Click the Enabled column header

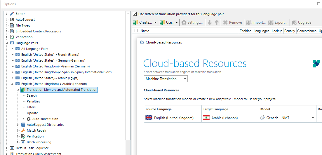tap(246, 31)
